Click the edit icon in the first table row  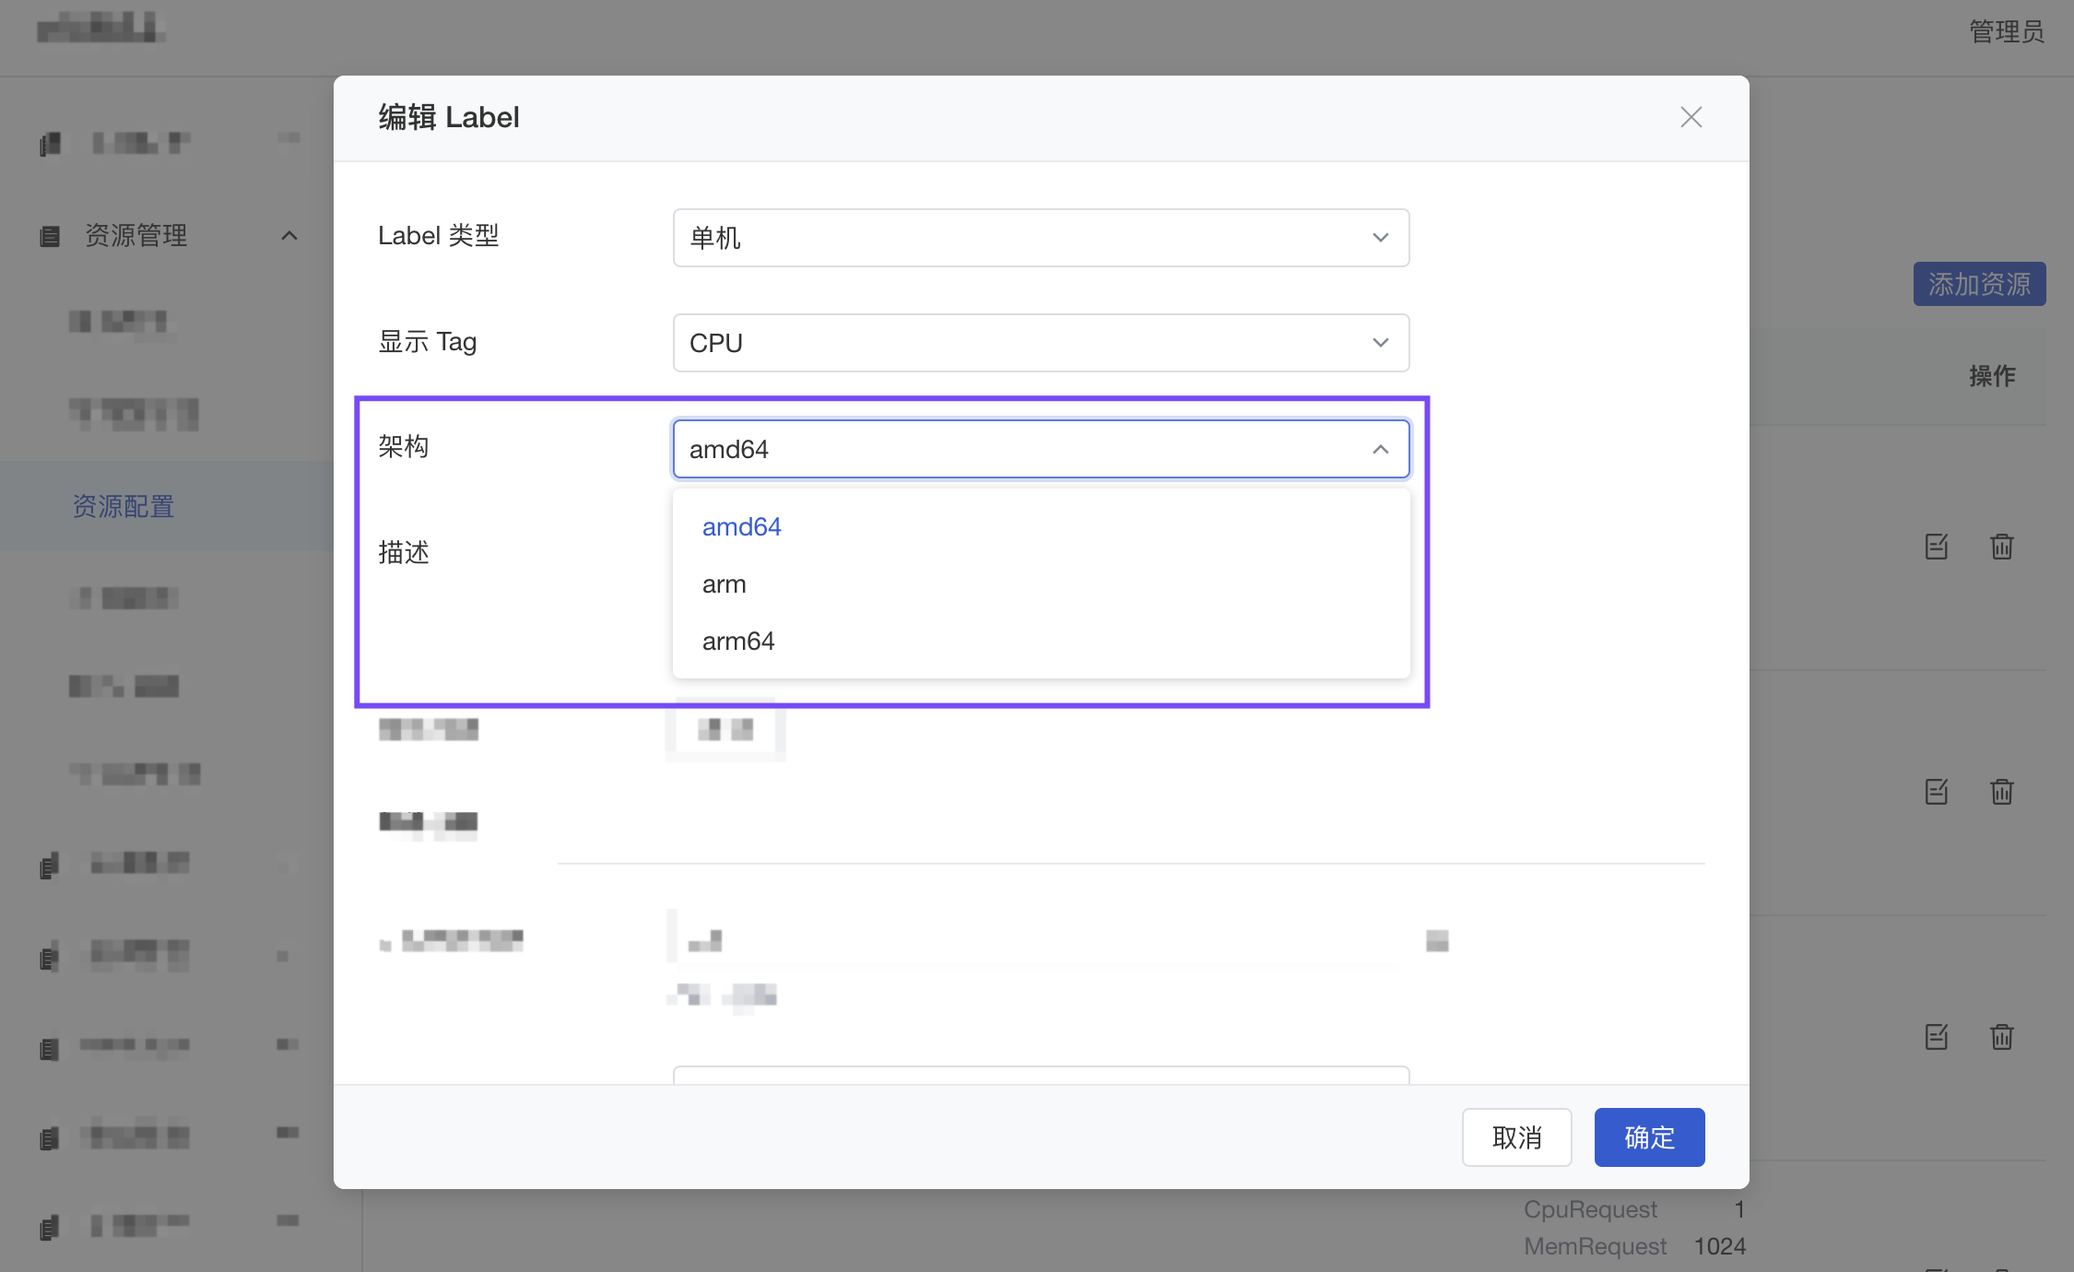pos(1937,547)
